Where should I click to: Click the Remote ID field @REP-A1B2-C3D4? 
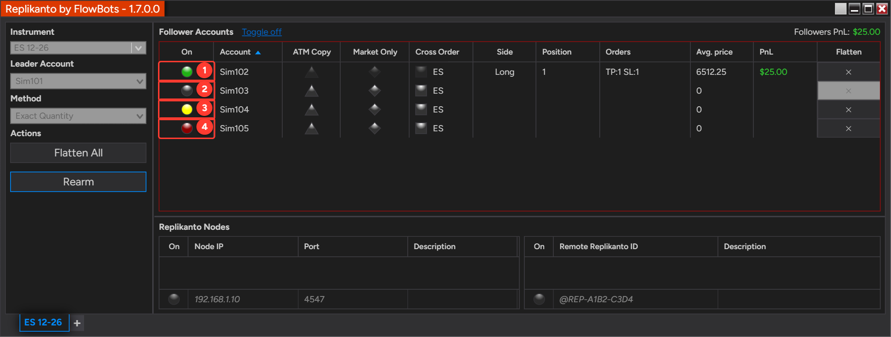click(x=635, y=299)
